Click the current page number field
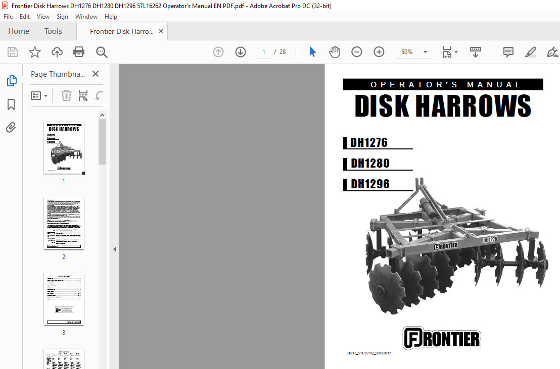560x369 pixels. coord(263,52)
